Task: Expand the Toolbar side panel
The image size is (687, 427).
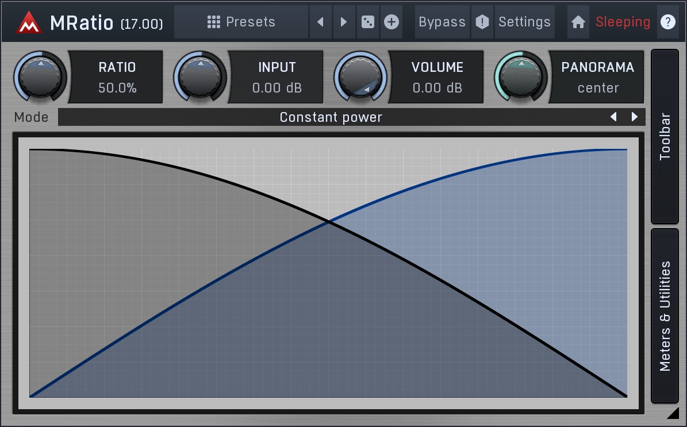Action: pos(665,136)
